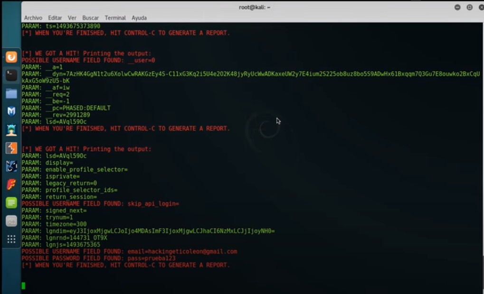Click the PARAM: __af=iw line
The height and width of the screenshot is (294, 484).
(46, 88)
